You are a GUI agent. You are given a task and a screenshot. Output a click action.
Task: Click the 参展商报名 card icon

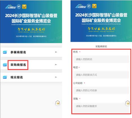coord(5,52)
